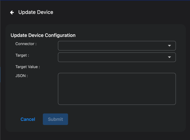Click the blue indicator bar at left edge
Image resolution: width=190 pixels, height=140 pixels.
[0, 75]
